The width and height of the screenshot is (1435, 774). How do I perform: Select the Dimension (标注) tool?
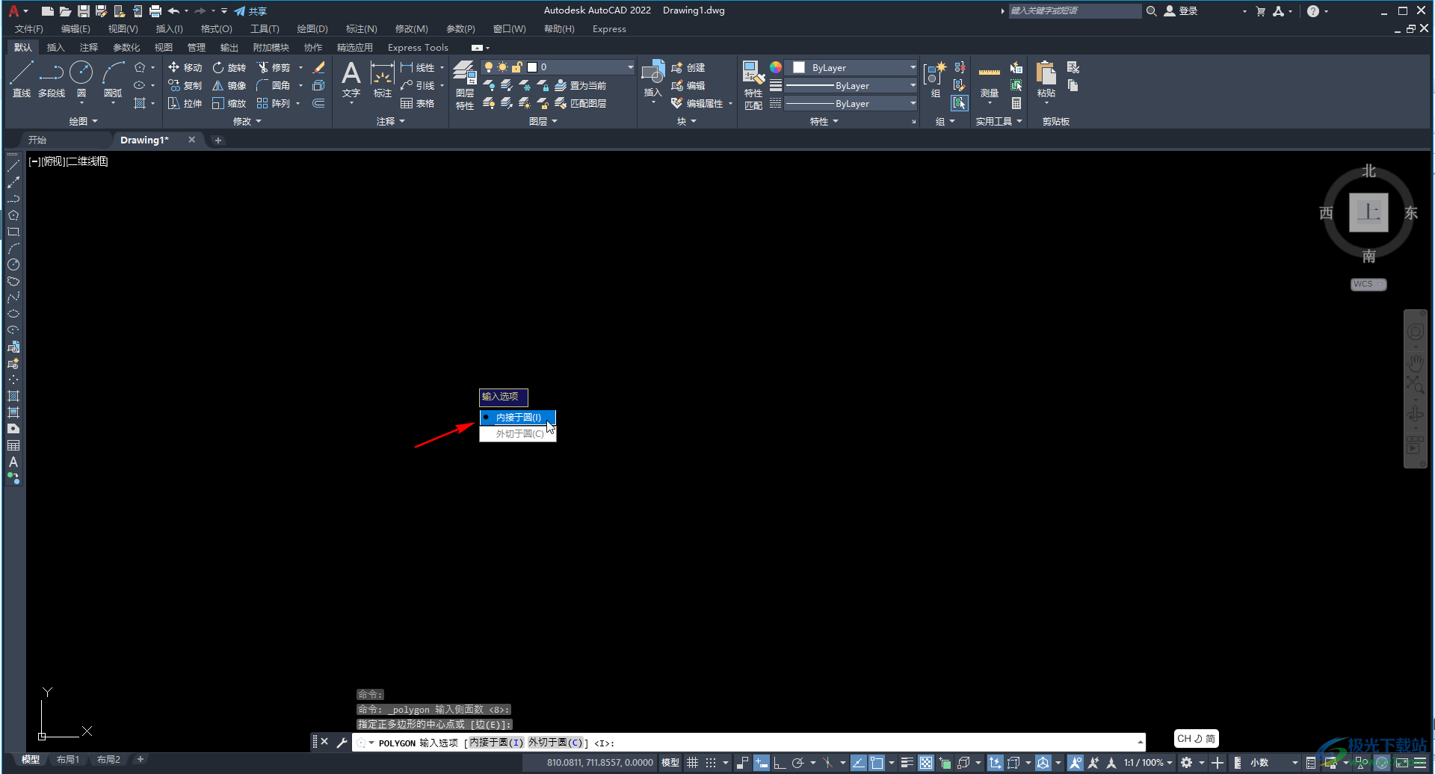pyautogui.click(x=382, y=79)
